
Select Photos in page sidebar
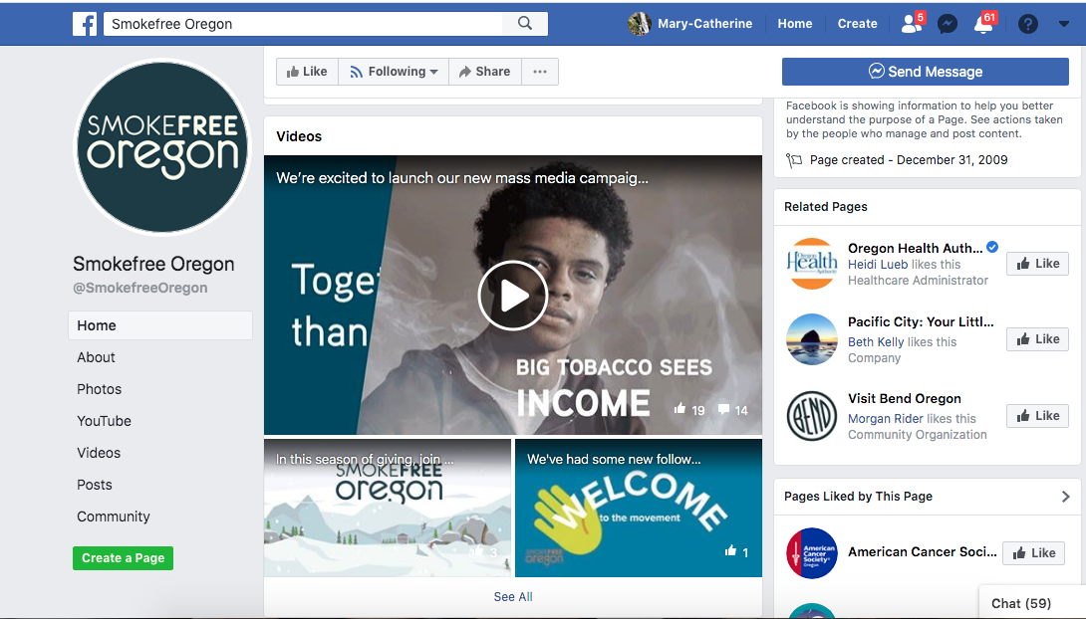point(99,389)
